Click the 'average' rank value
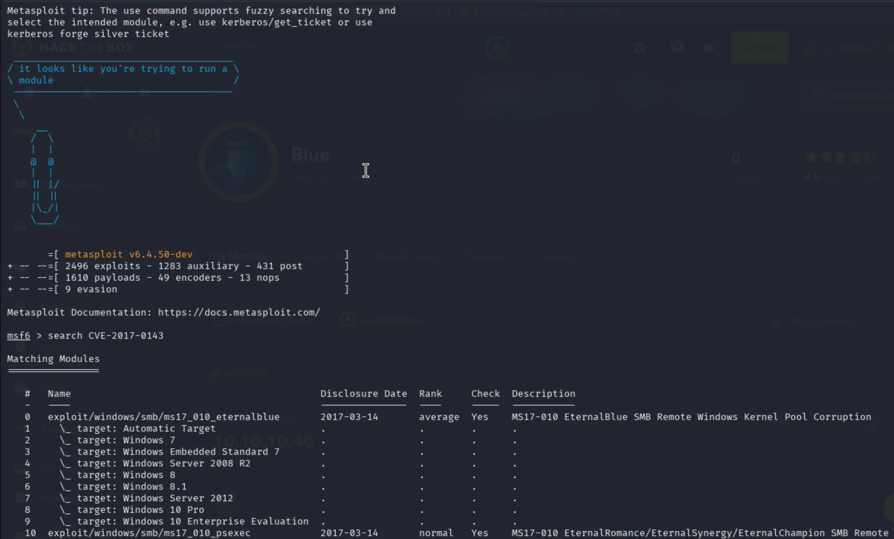Image resolution: width=894 pixels, height=539 pixels. click(x=439, y=417)
